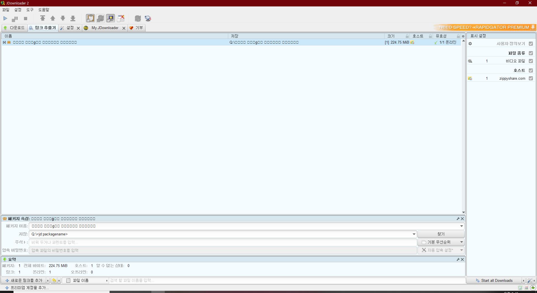The height and width of the screenshot is (293, 537).
Task: Open the 파일 menu
Action: (6, 10)
